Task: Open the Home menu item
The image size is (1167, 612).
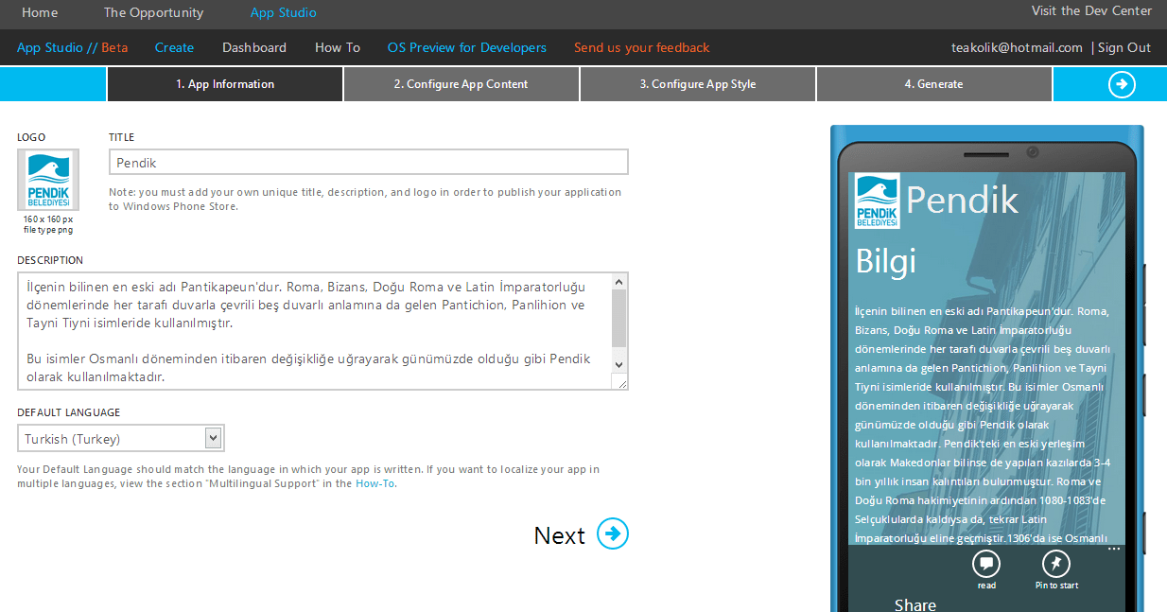Action: [x=40, y=12]
